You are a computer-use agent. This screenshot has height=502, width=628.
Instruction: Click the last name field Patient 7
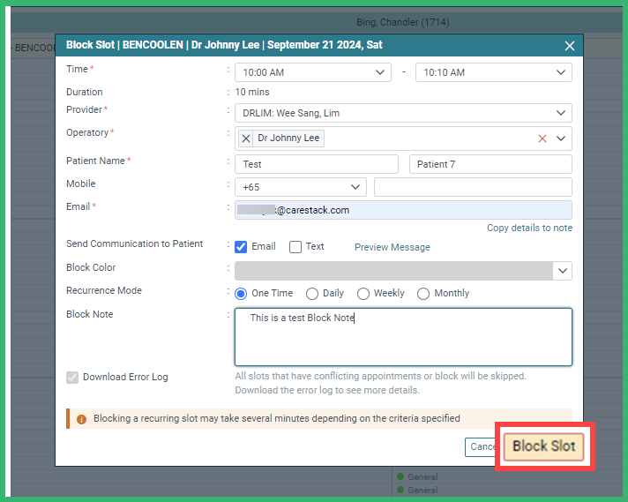490,164
